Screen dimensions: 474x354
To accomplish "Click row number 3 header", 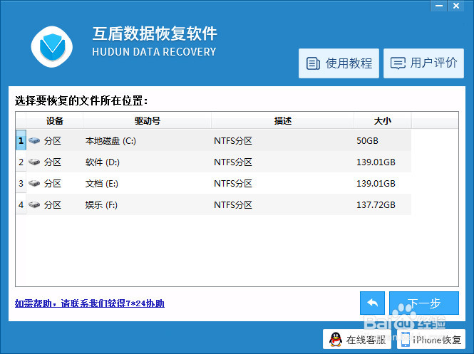I will tap(21, 183).
